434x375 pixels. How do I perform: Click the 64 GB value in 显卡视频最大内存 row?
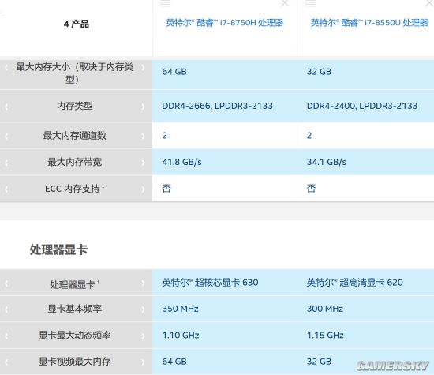(174, 362)
